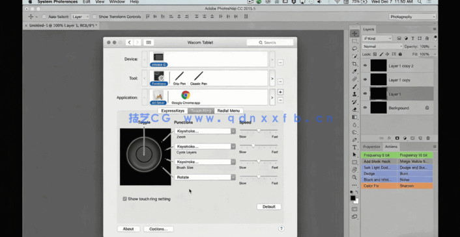Open the Photography workspace dropdown

point(412,17)
